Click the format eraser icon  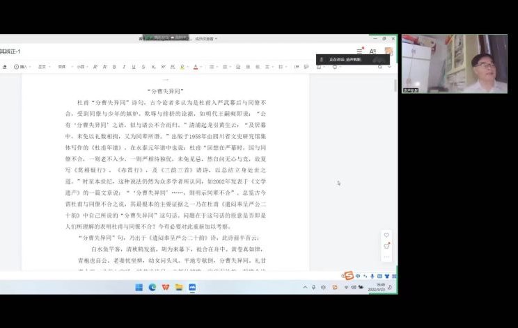(5, 67)
